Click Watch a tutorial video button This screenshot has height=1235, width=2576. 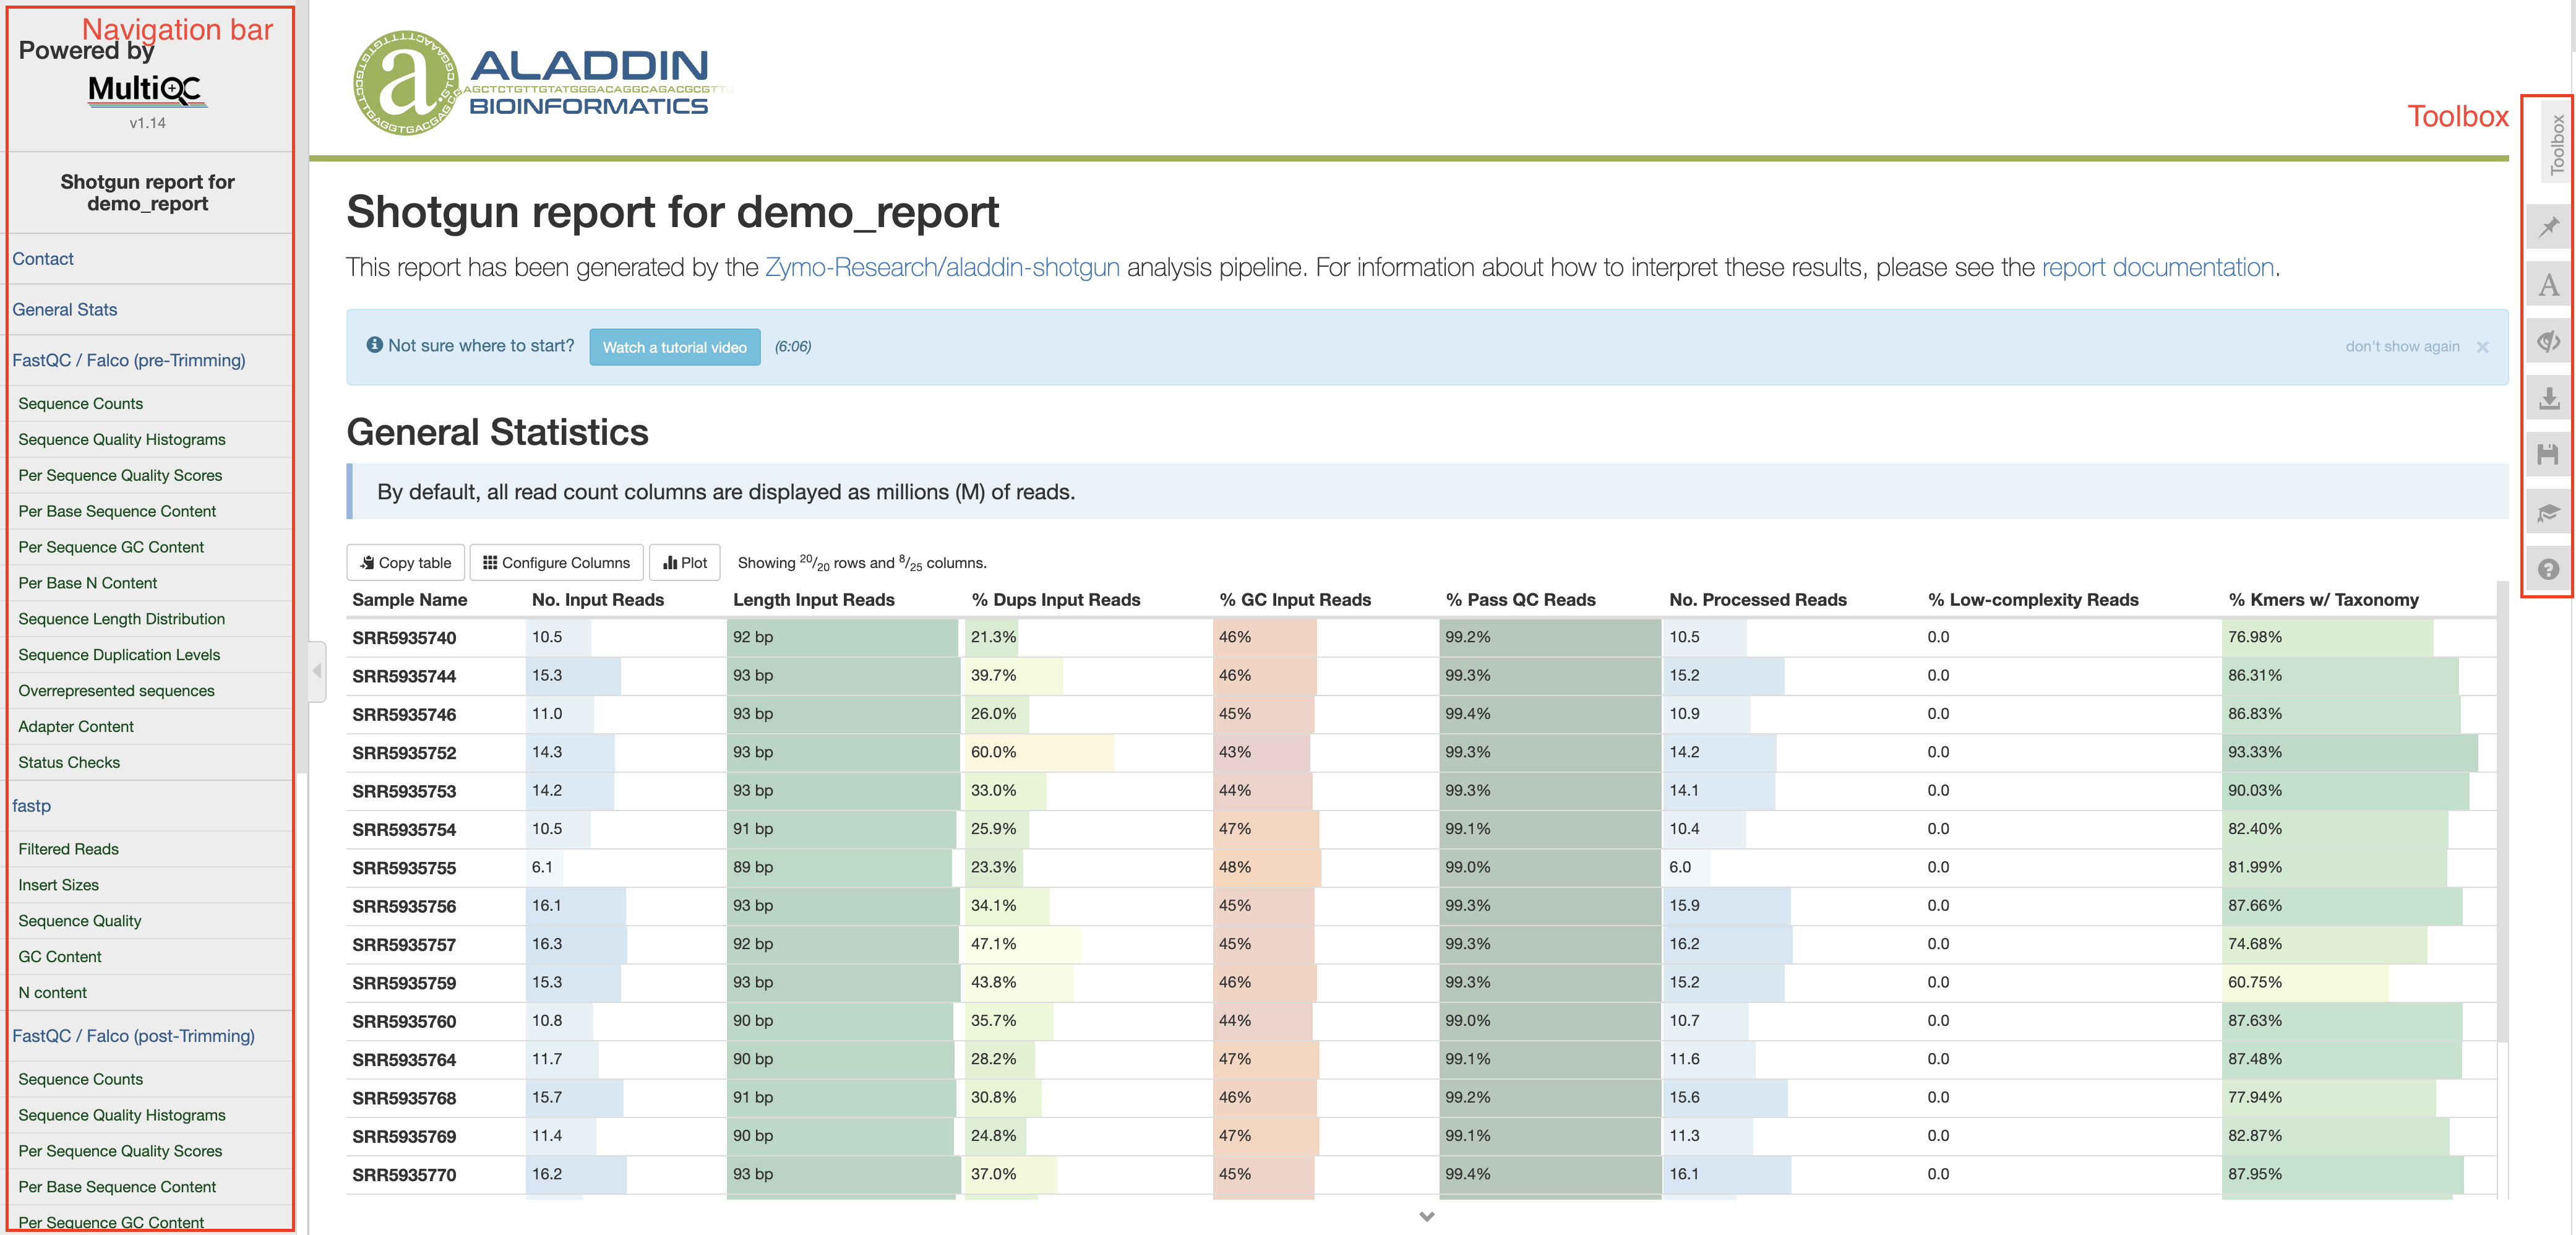[x=674, y=347]
